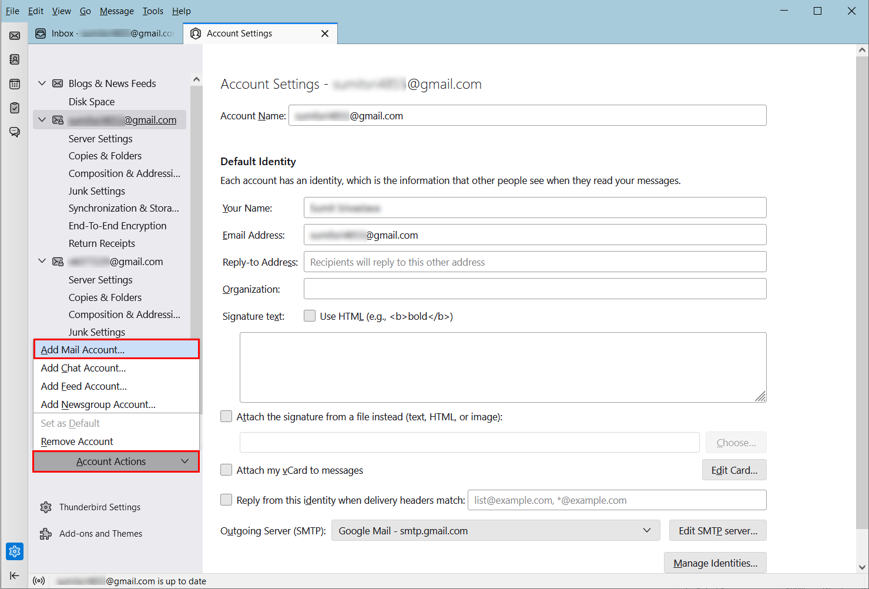Image resolution: width=869 pixels, height=589 pixels.
Task: Choose Add Feed Account from the menu
Action: click(x=116, y=386)
